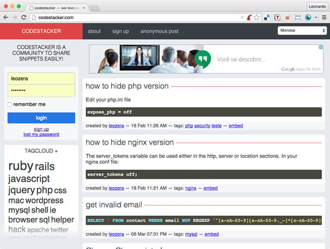Viewport: 330px width, 249px height.
Task: Click the leozera username field
Action: click(41, 79)
